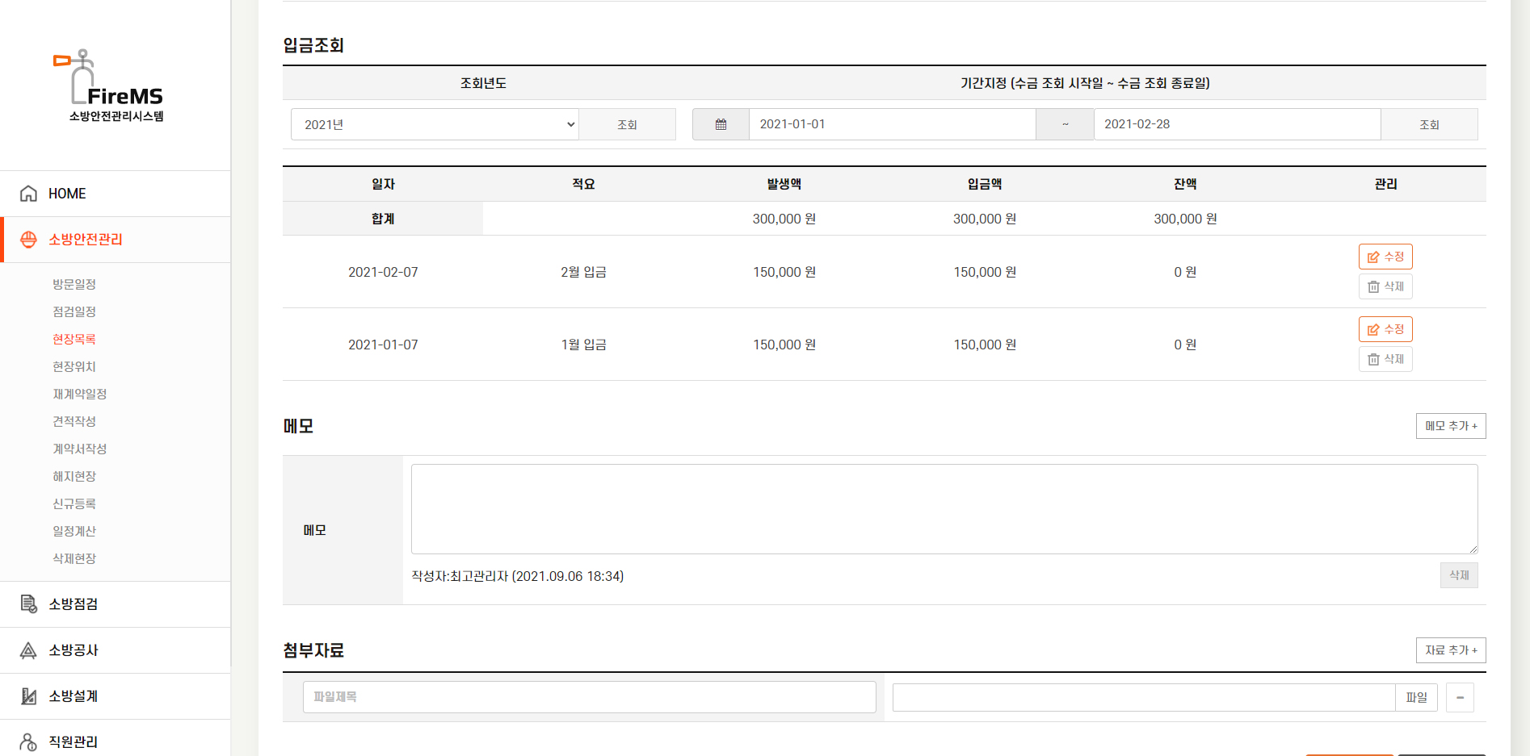Remove attachment row with minus button
This screenshot has width=1530, height=756.
[1460, 697]
